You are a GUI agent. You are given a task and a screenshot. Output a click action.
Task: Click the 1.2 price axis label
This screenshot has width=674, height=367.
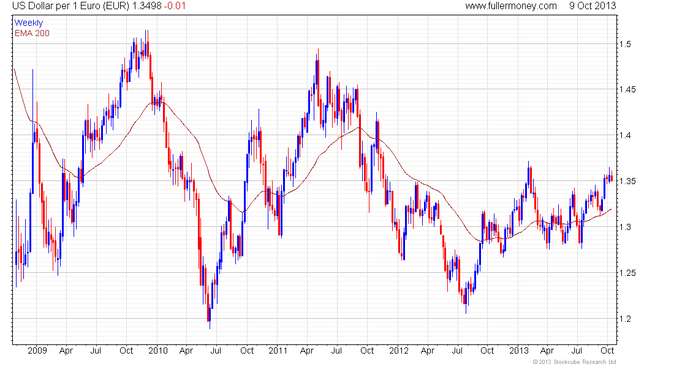click(x=625, y=319)
